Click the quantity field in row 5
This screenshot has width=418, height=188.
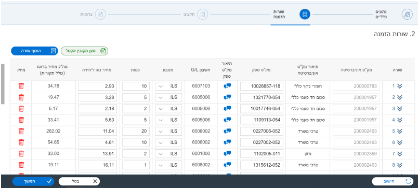click(136, 131)
